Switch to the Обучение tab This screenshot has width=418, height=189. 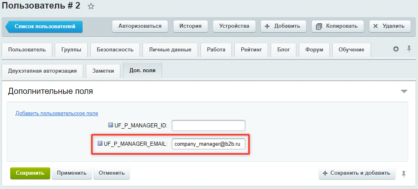(x=351, y=50)
